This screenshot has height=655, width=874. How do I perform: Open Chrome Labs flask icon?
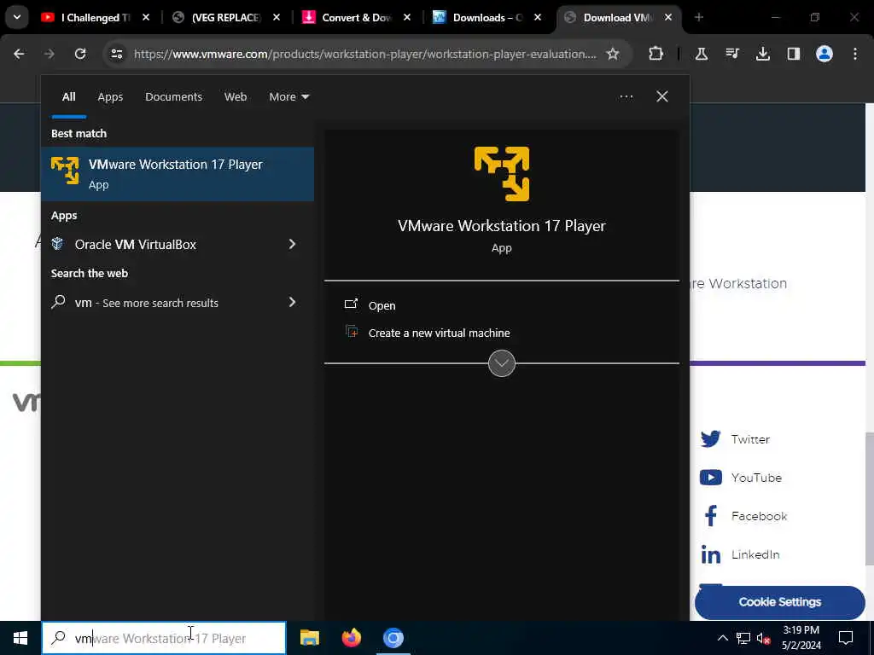tap(702, 54)
